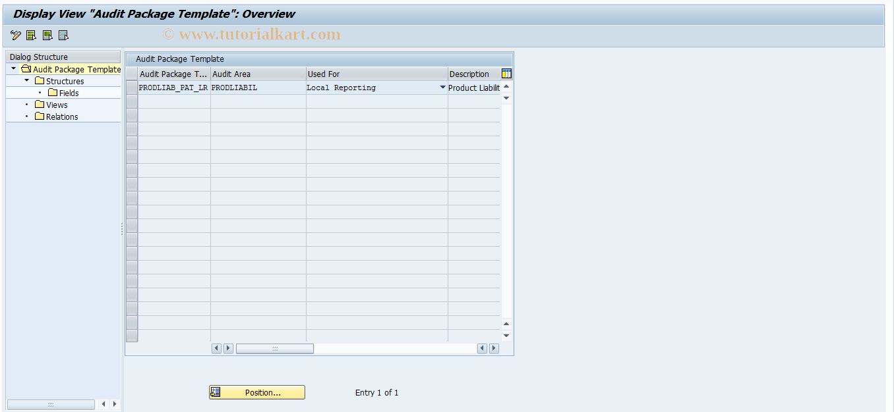
Task: Select the Views node label
Action: [57, 105]
